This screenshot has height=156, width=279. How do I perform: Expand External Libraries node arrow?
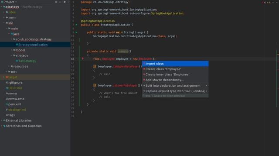coord(1,120)
